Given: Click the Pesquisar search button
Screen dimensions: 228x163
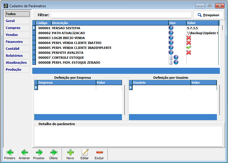Looking at the screenshot, I should coord(208,15).
